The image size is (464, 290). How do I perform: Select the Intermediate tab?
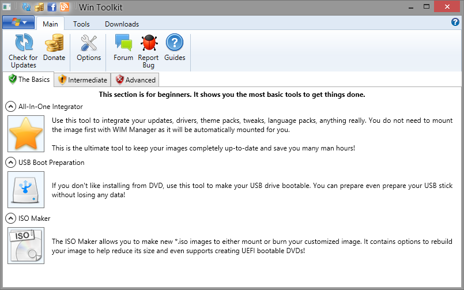[x=82, y=80]
